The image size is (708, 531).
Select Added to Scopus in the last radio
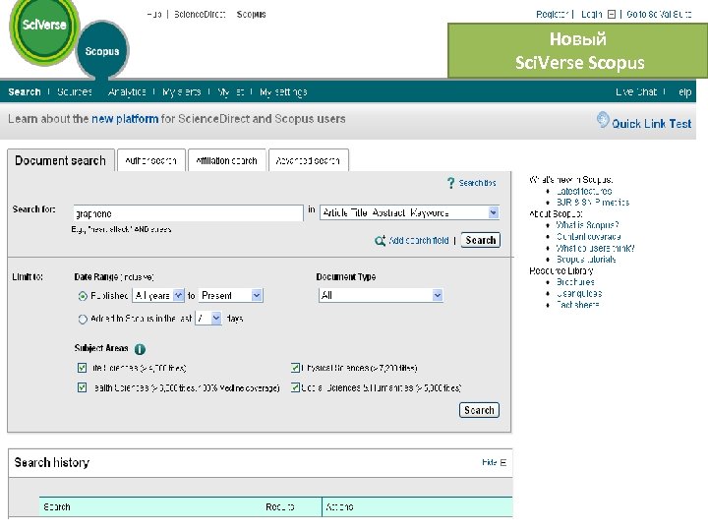tap(83, 320)
